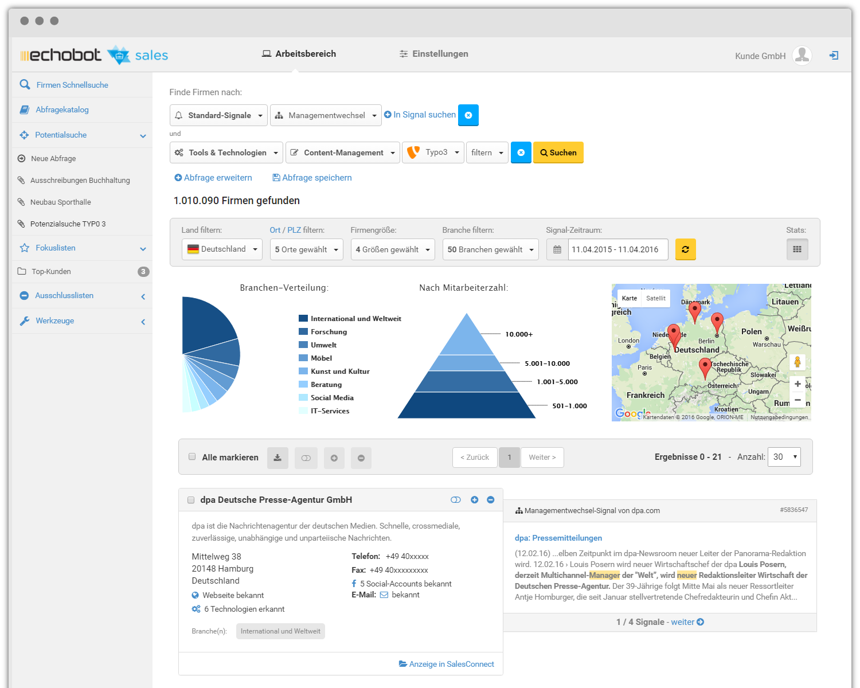Image resolution: width=860 pixels, height=688 pixels.
Task: Select the dpa Deutsche Presse-Agentur checkbox
Action: [191, 500]
